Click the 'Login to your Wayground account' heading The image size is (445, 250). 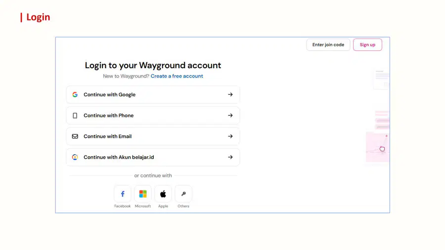(x=153, y=66)
